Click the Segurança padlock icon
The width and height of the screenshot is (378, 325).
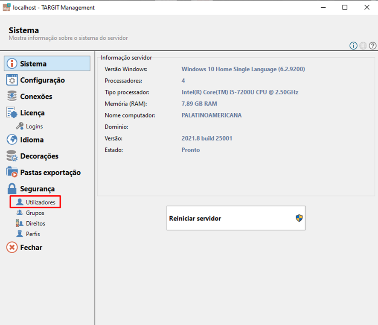tap(12, 189)
